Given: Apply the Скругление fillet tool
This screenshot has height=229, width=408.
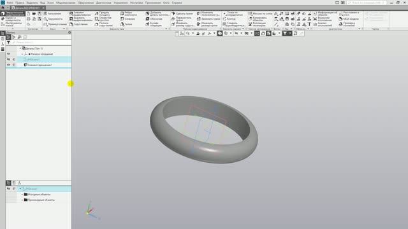Looking at the screenshot, I should pos(78,24).
